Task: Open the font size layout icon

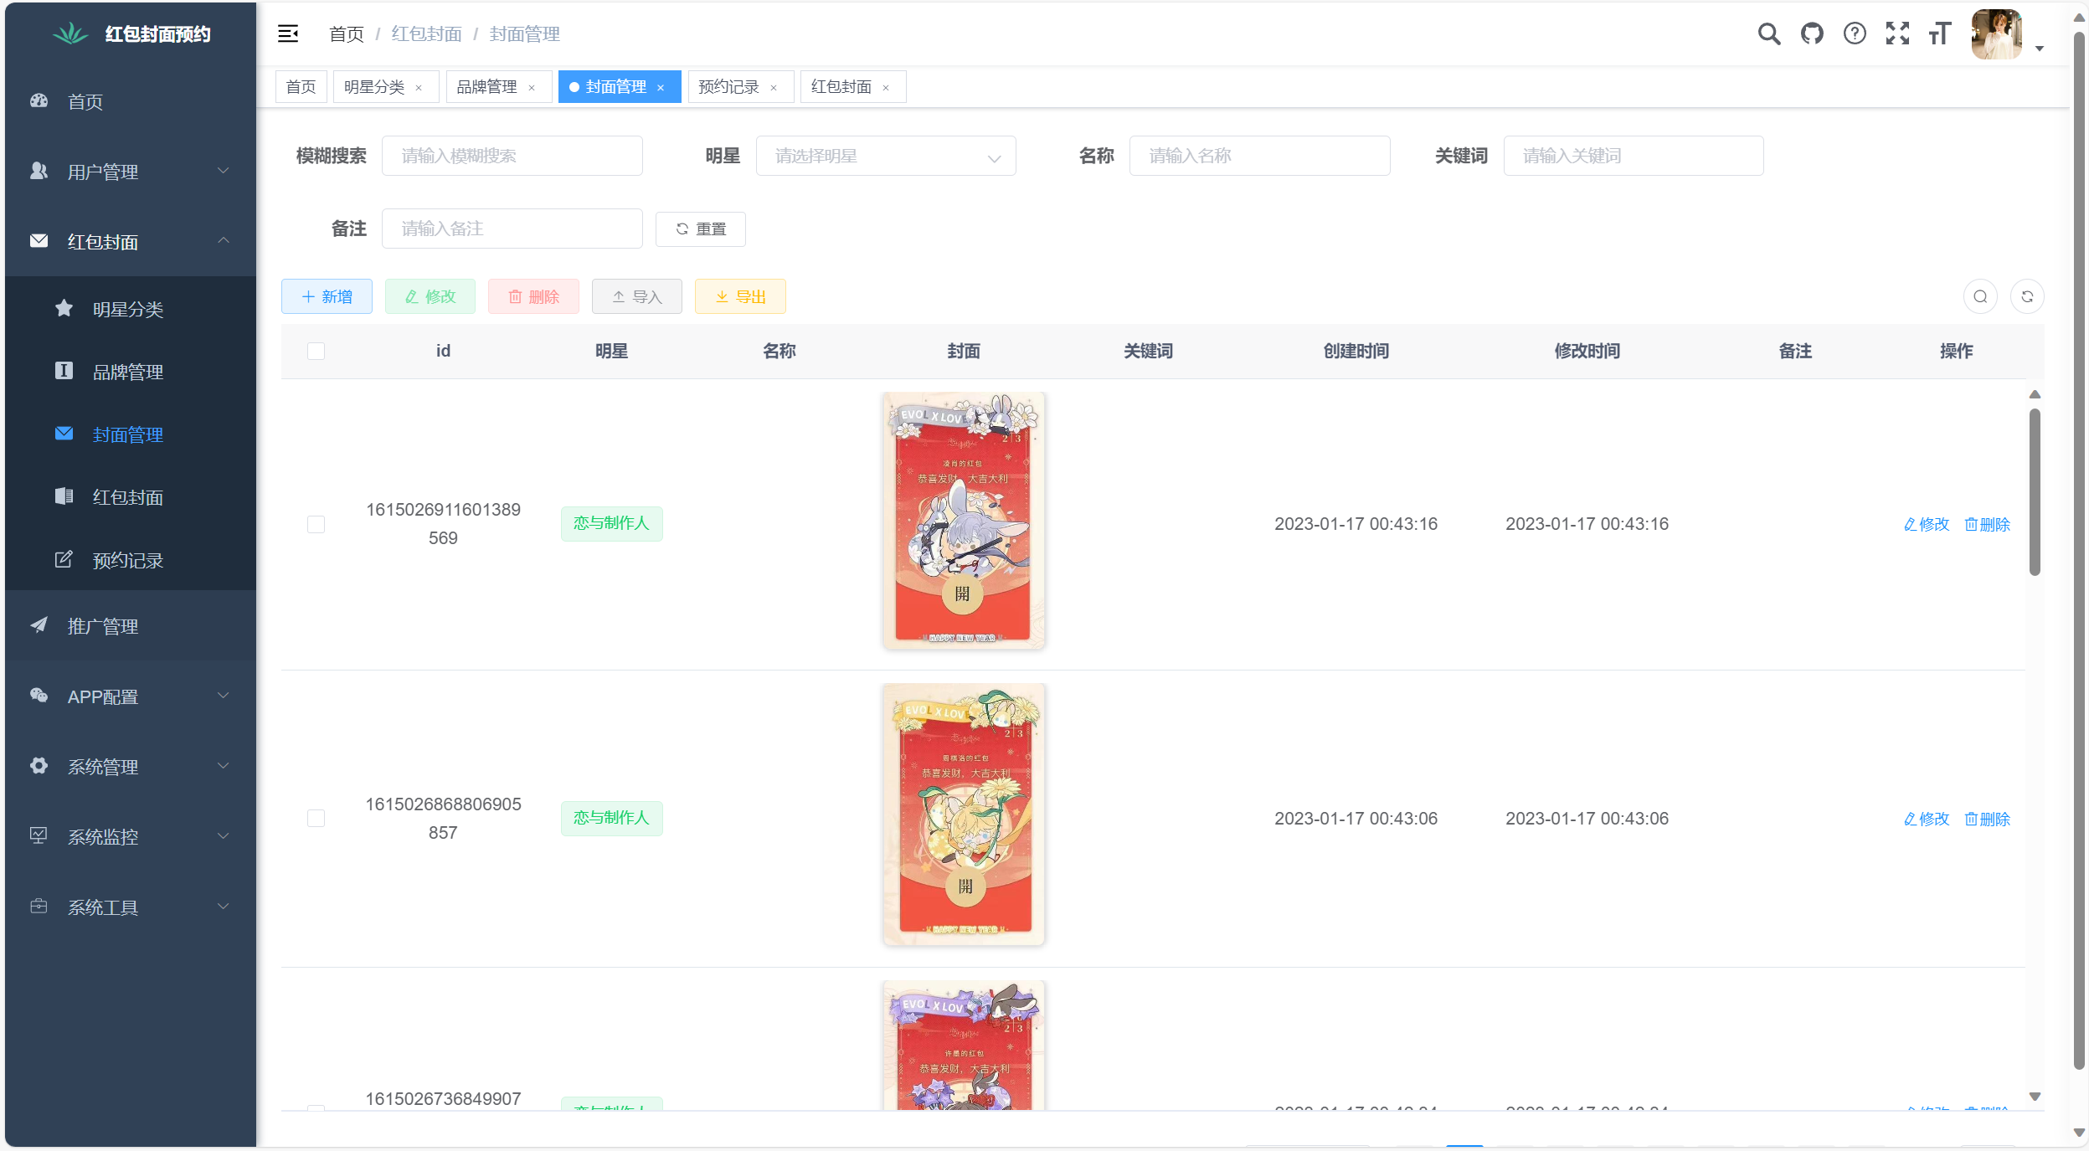Action: [x=1940, y=33]
